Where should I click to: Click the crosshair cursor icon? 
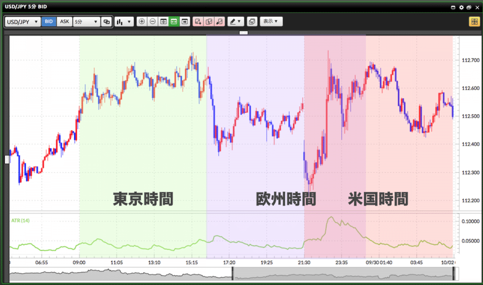163,21
